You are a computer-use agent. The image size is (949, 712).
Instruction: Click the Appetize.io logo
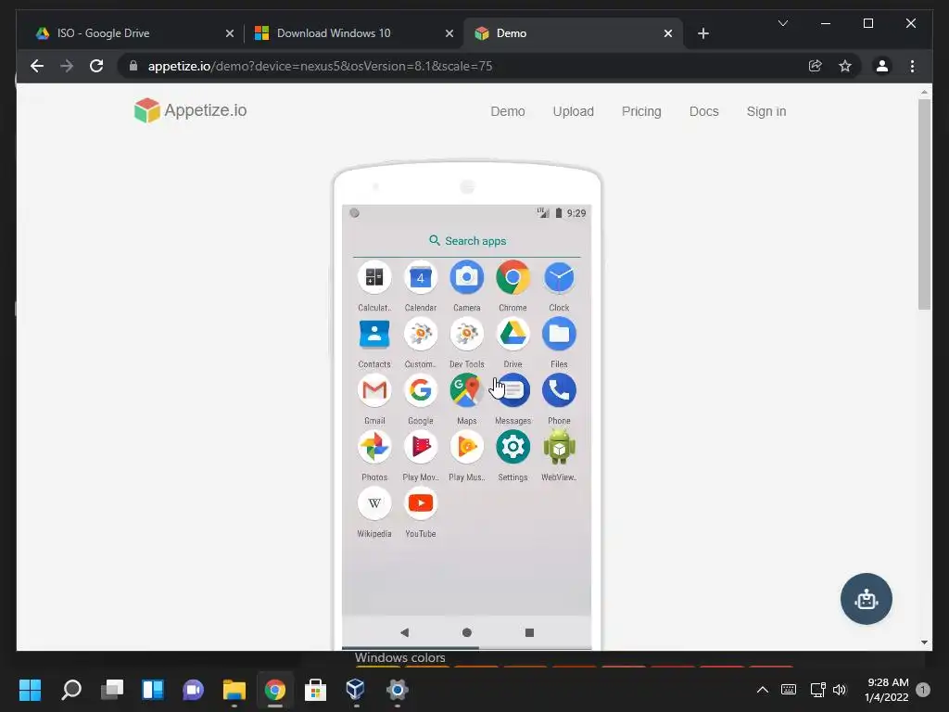click(x=191, y=110)
